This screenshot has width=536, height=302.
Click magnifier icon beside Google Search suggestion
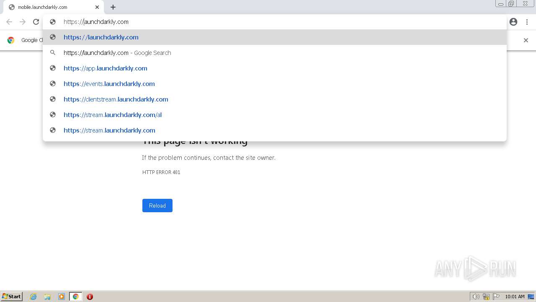(x=53, y=53)
